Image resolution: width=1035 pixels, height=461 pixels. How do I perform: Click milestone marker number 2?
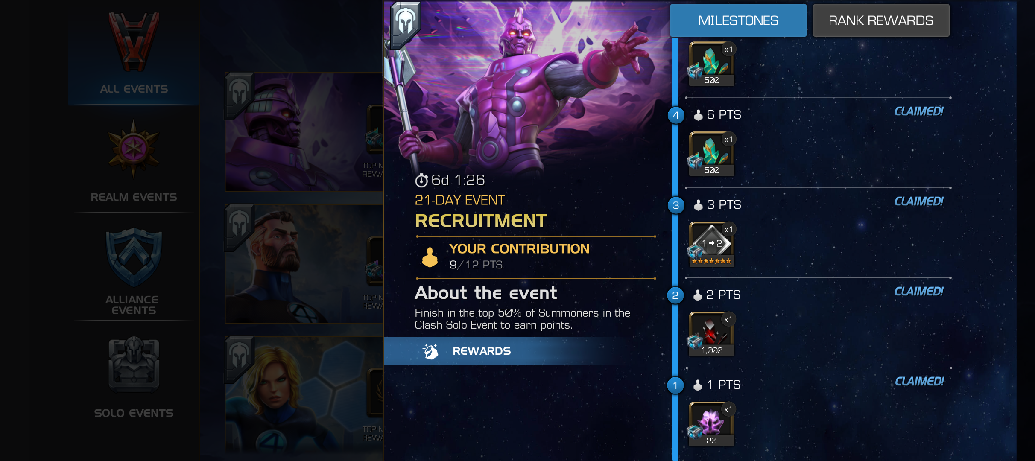point(675,295)
